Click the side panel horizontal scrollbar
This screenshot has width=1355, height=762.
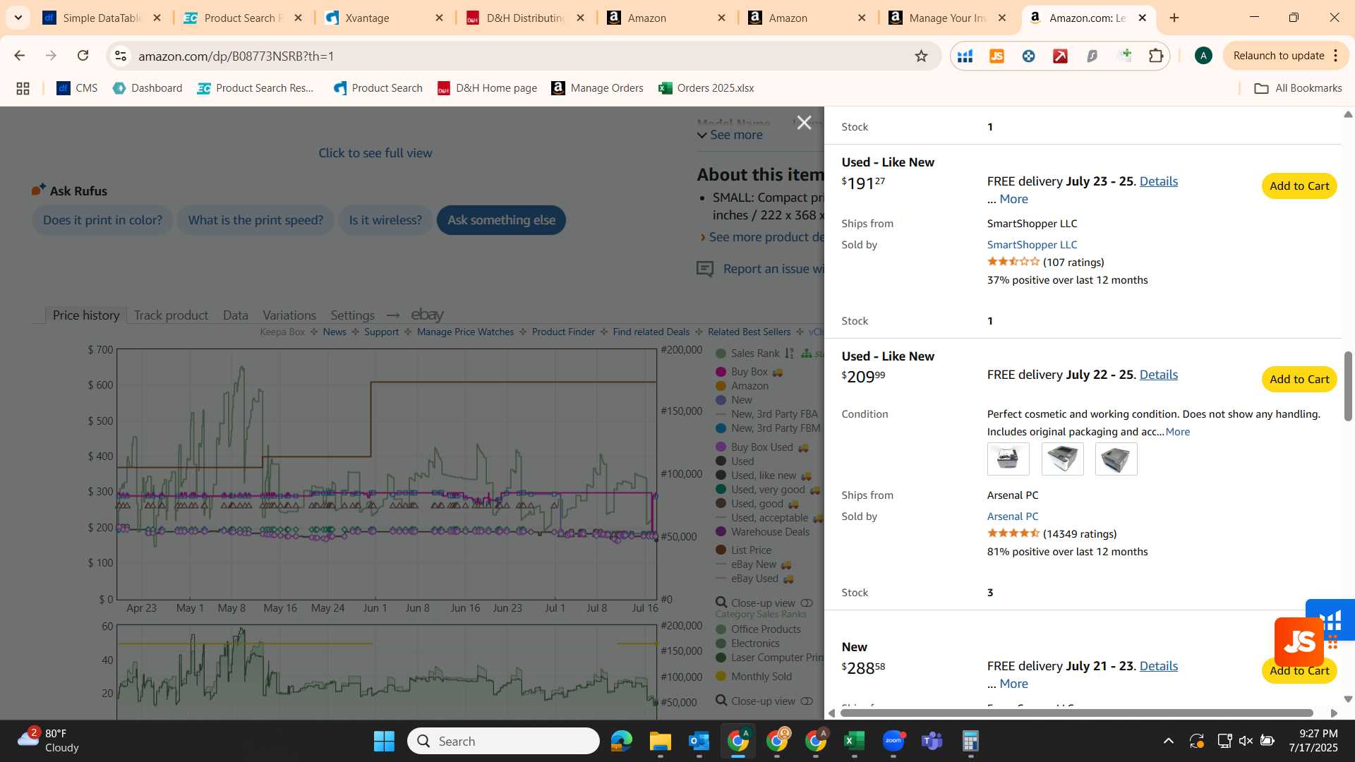pyautogui.click(x=1076, y=713)
